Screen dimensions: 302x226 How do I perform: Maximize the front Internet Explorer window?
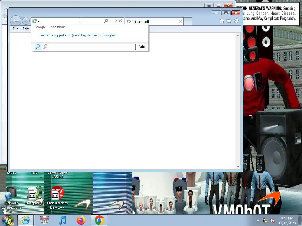(x=226, y=13)
